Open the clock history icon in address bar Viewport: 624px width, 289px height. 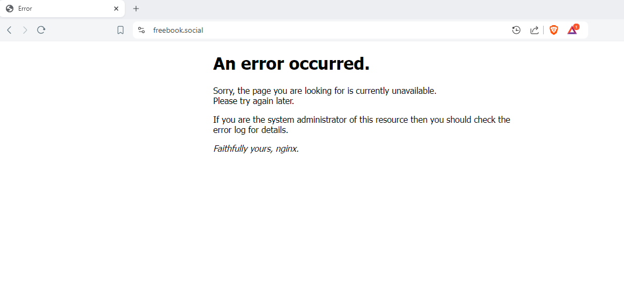click(x=516, y=30)
